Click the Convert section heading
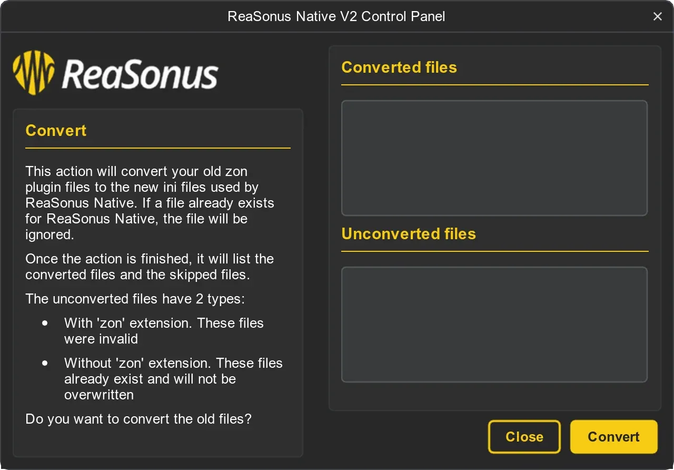 pos(56,131)
